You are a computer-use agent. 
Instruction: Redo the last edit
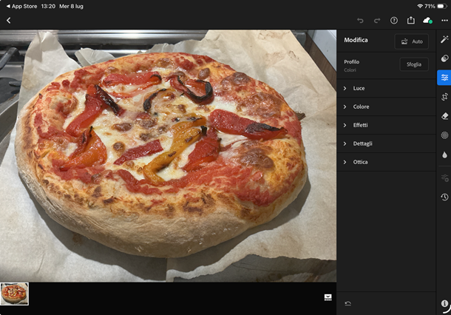pos(377,21)
